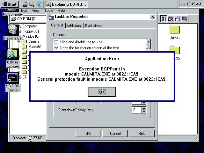Viewport: 204px width, 153px height.
Task: Cancel the Taskbar Properties dialog
Action: [x=115, y=133]
